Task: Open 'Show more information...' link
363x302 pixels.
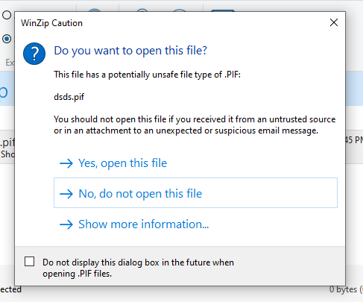Action: [x=134, y=224]
